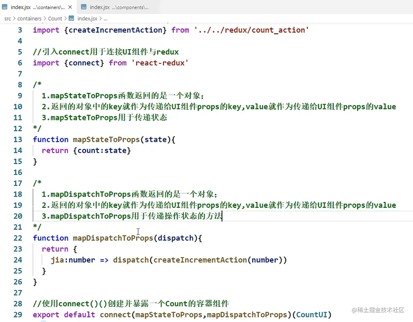Open containers breadcrumb segment
The width and height of the screenshot is (413, 322).
pos(29,19)
